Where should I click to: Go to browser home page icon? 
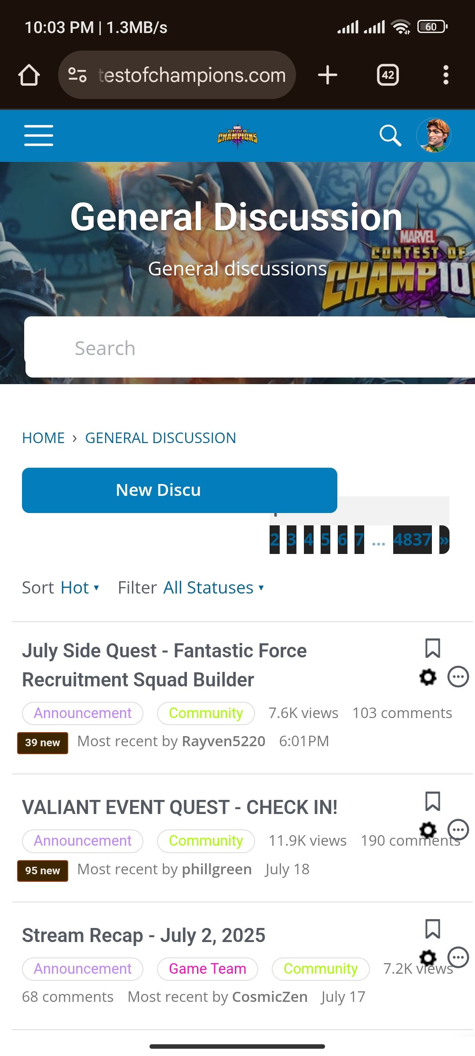coord(29,75)
